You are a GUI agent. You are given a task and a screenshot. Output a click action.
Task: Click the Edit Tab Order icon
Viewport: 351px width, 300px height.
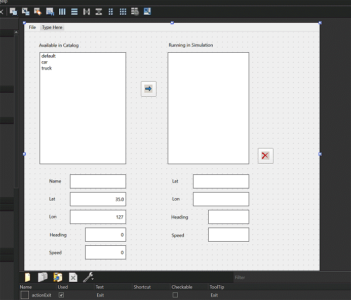(x=50, y=11)
